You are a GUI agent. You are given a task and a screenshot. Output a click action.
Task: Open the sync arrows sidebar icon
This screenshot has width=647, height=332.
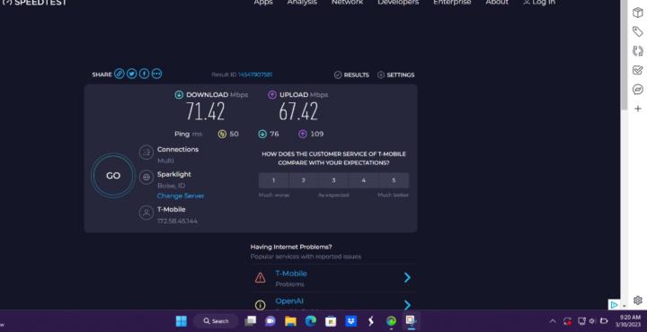point(637,51)
